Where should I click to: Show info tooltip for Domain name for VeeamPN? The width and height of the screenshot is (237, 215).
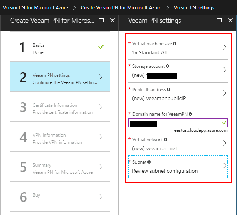(x=190, y=114)
